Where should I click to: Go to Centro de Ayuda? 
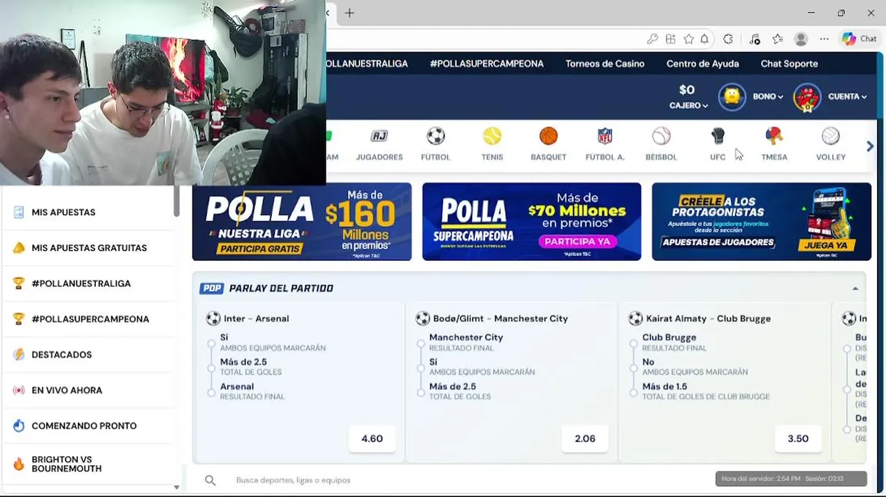pos(702,64)
